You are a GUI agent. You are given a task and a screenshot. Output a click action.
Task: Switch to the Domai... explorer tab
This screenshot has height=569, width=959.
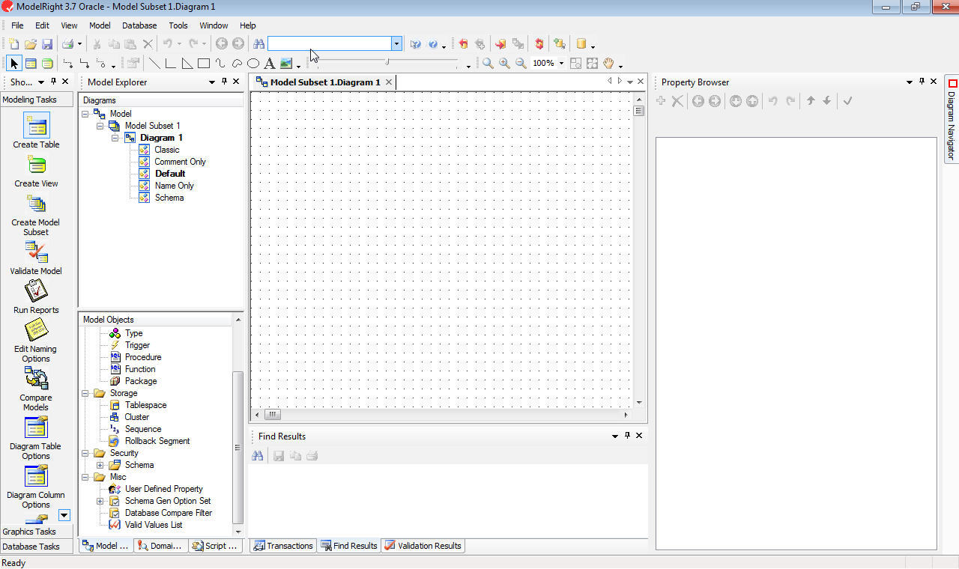pyautogui.click(x=160, y=546)
